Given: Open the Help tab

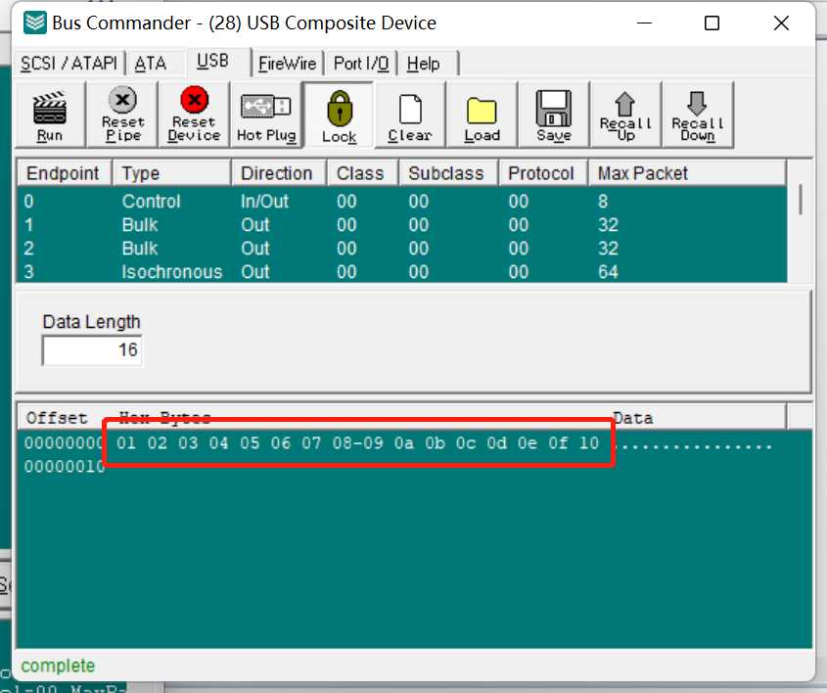Looking at the screenshot, I should 423,64.
